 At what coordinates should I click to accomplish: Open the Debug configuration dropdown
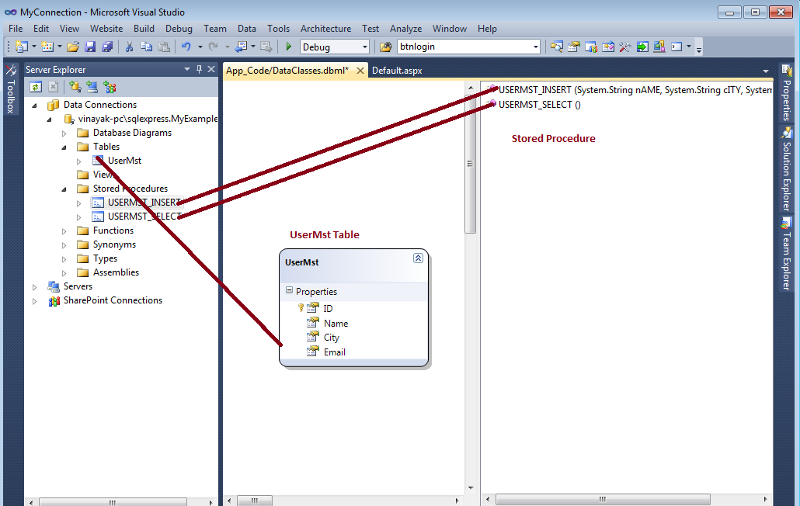pyautogui.click(x=364, y=47)
